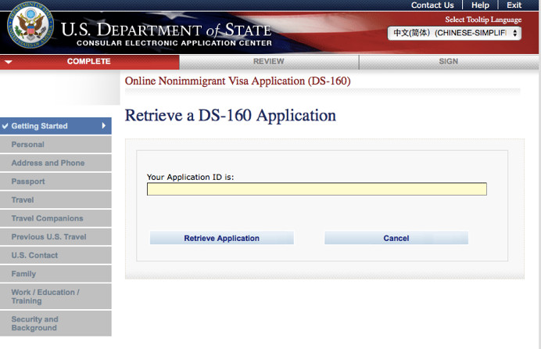Click the Retrieve Application button
Image resolution: width=541 pixels, height=349 pixels.
pos(222,238)
